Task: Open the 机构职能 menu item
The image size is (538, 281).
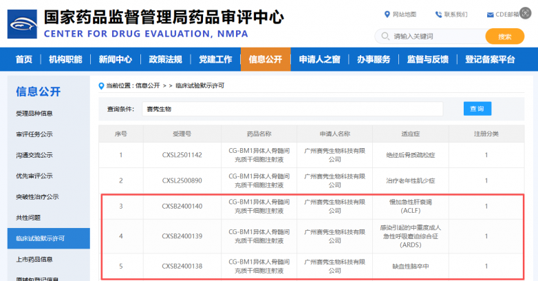Action: (65, 59)
